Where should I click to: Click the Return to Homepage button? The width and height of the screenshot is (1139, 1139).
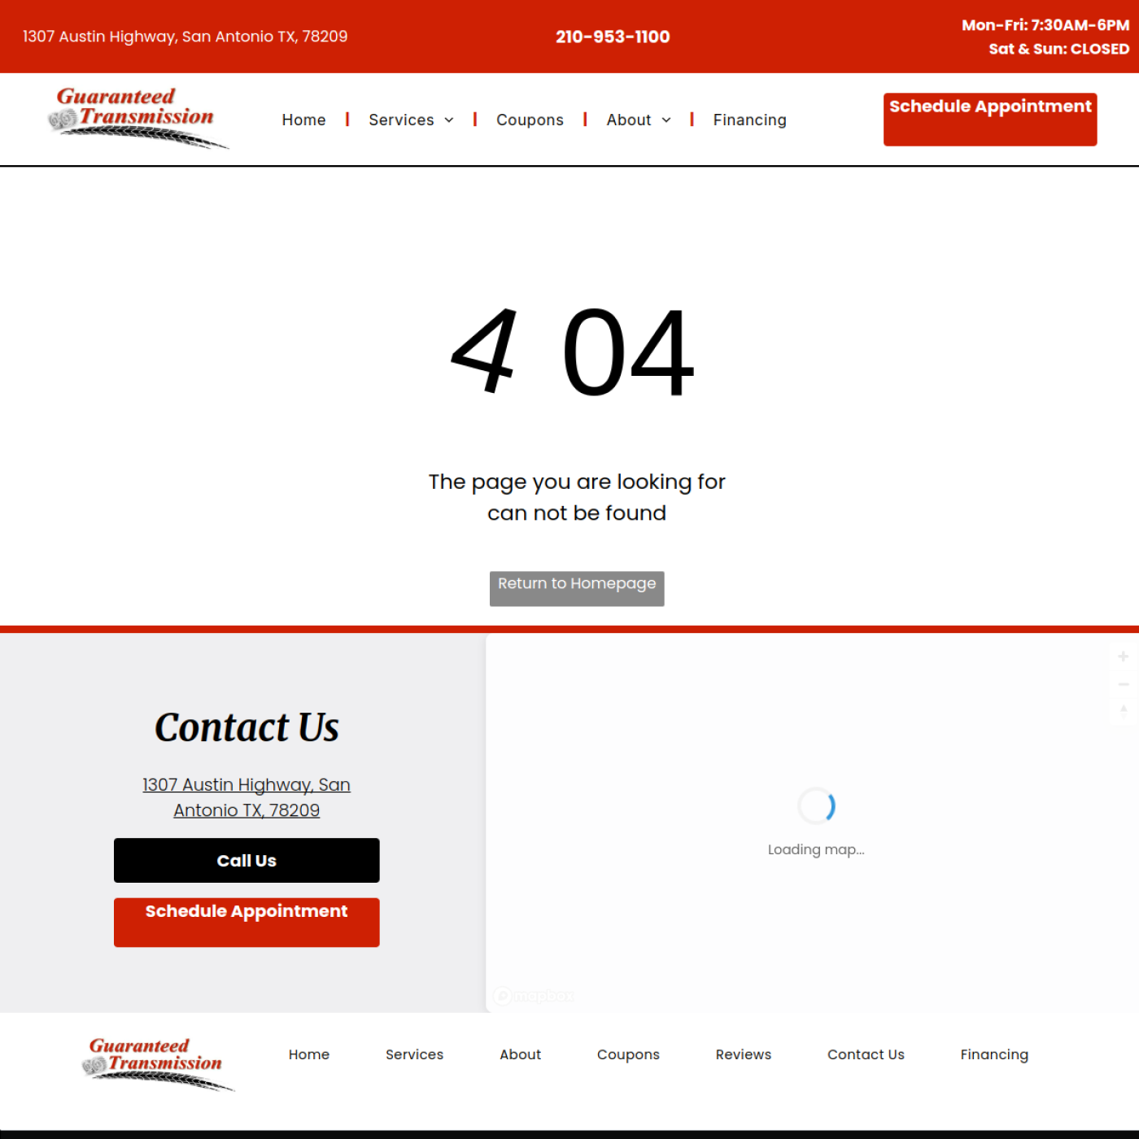[x=577, y=588]
